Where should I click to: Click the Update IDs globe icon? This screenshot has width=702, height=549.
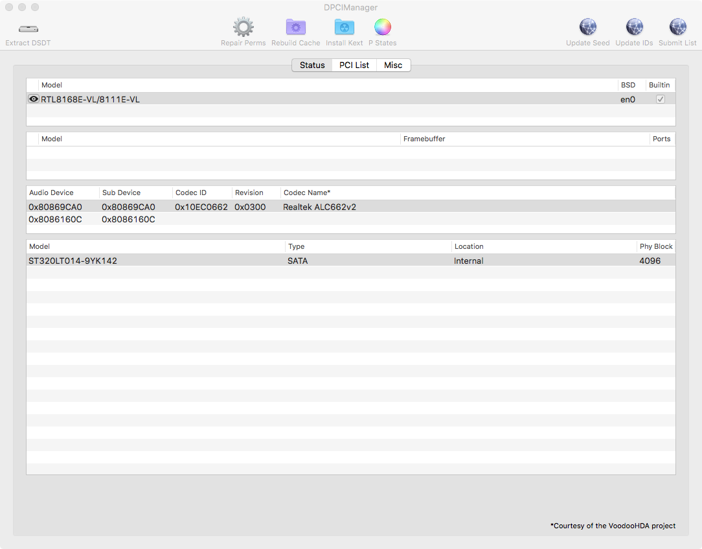(x=634, y=28)
